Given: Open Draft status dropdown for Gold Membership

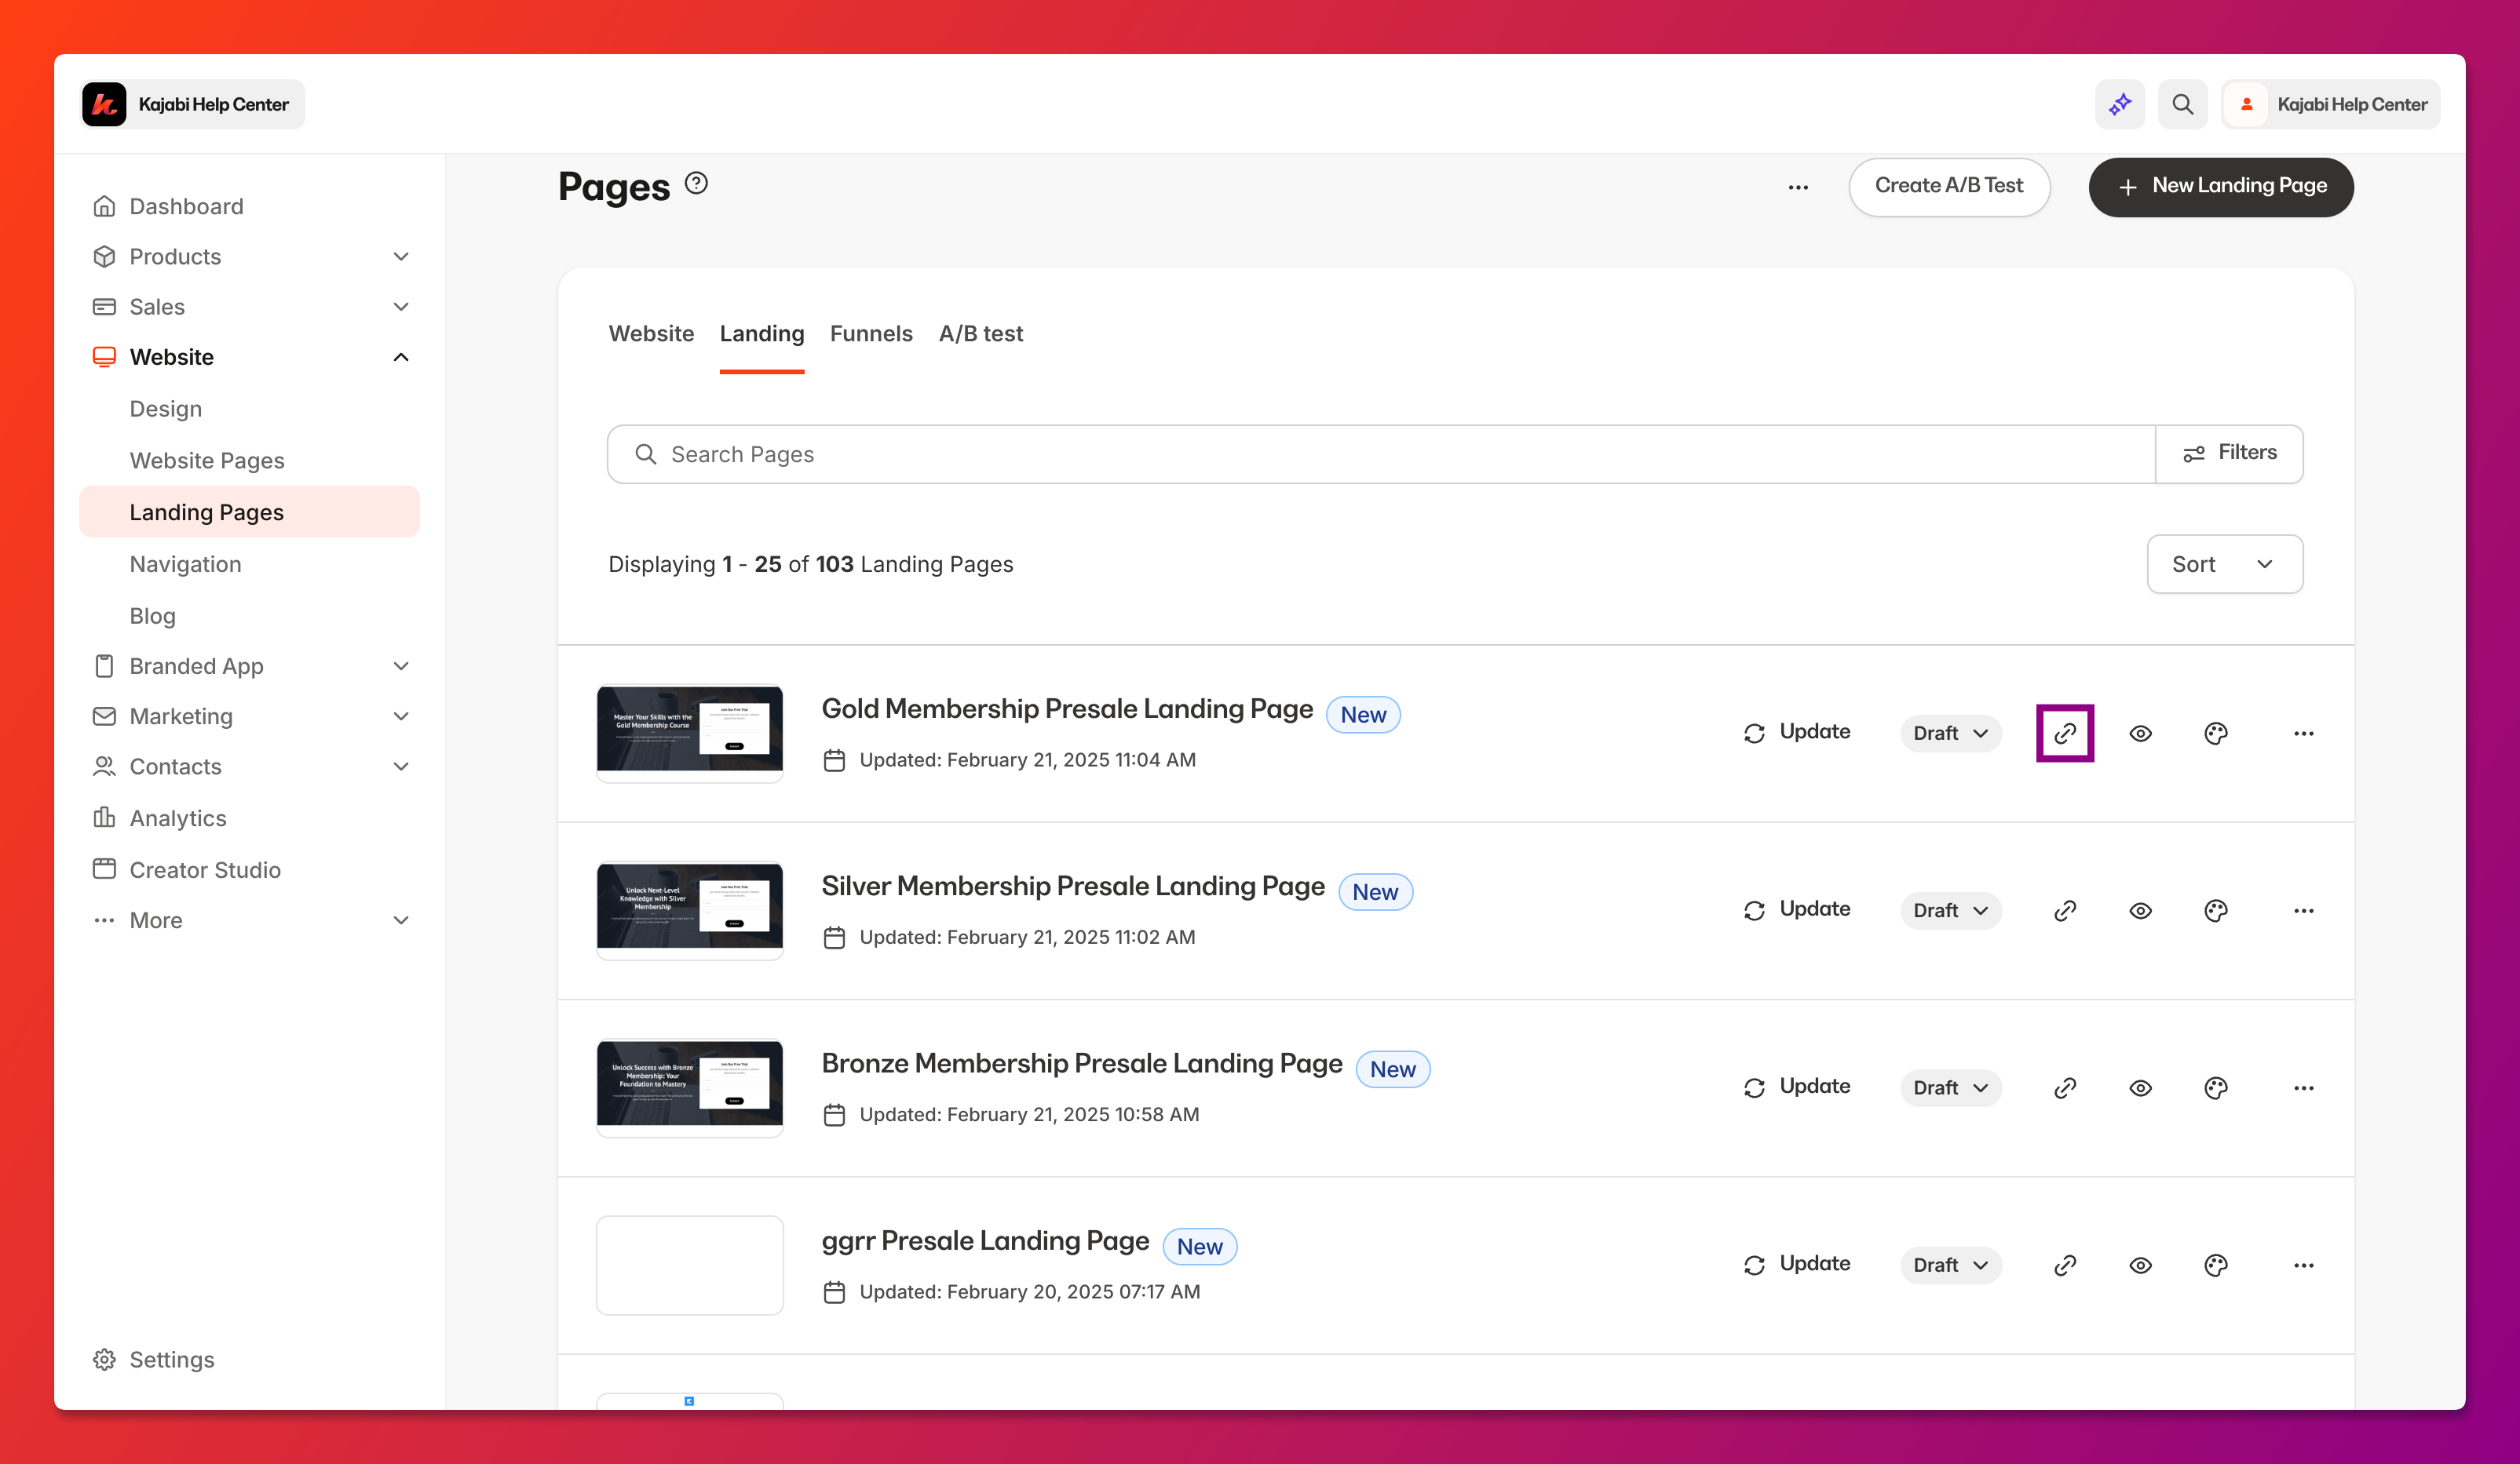Looking at the screenshot, I should point(1950,734).
